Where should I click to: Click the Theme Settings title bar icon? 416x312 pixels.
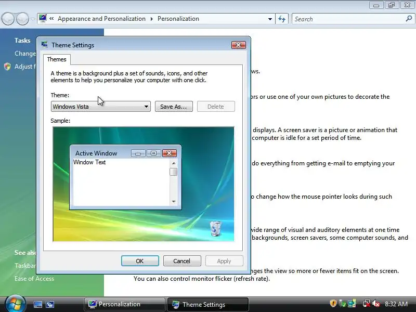pyautogui.click(x=45, y=45)
